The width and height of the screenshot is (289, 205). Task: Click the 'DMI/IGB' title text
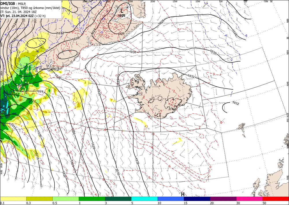click(8, 3)
